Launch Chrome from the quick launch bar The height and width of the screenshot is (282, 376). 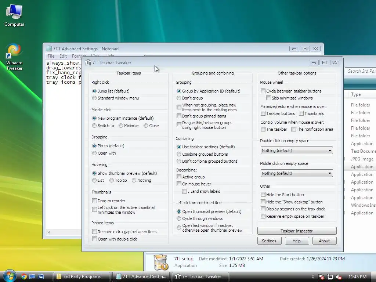(x=24, y=276)
